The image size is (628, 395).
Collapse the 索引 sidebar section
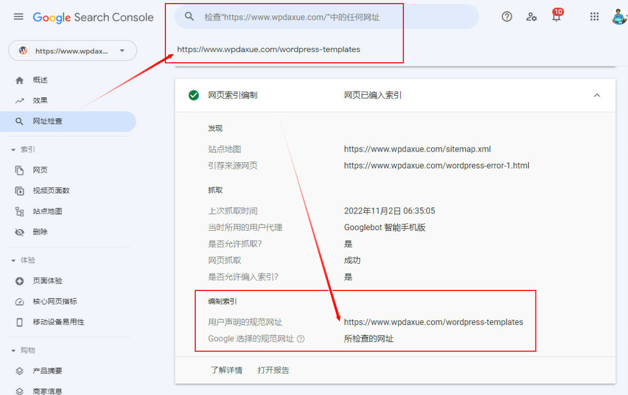pos(14,150)
